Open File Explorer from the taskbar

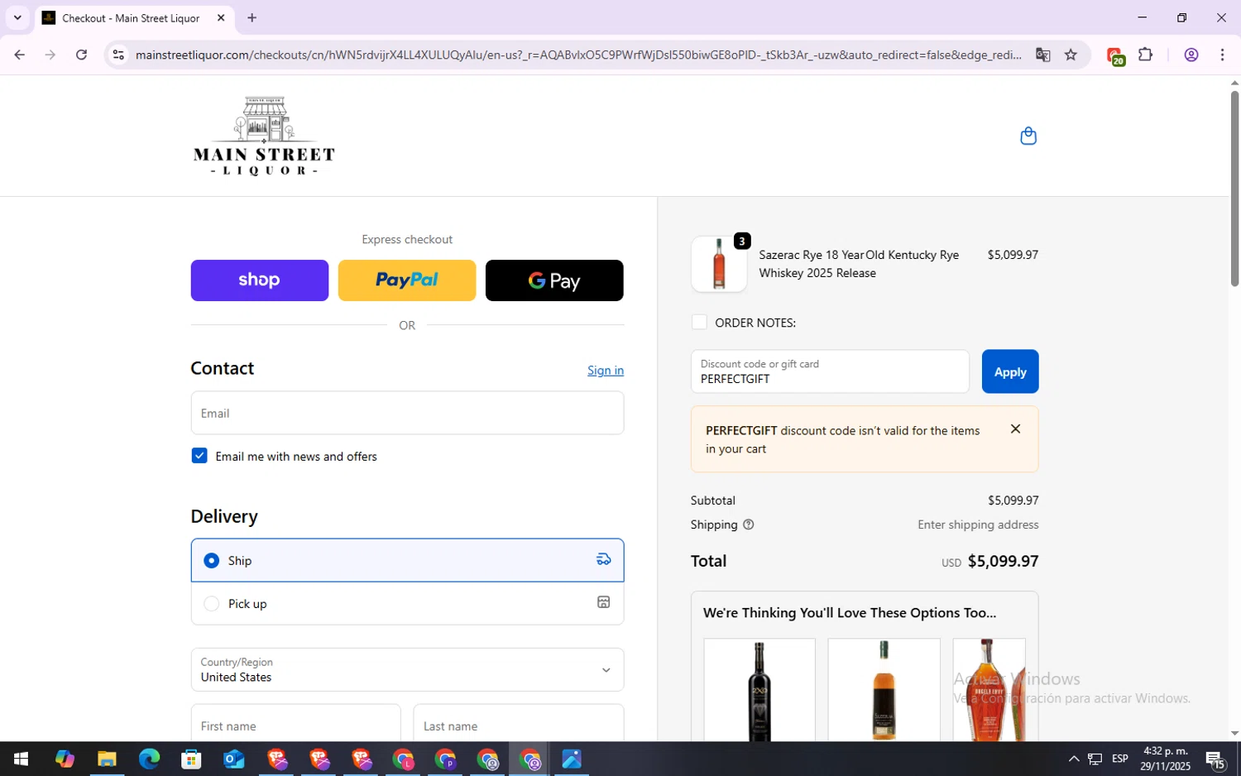(x=107, y=759)
